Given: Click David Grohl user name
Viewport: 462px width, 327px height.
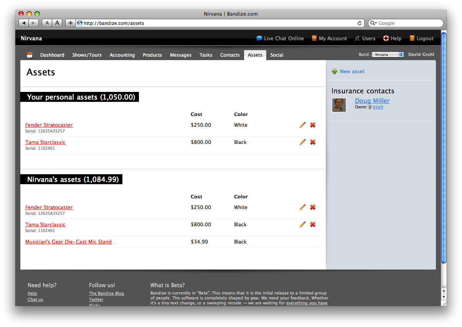Looking at the screenshot, I should (x=421, y=54).
